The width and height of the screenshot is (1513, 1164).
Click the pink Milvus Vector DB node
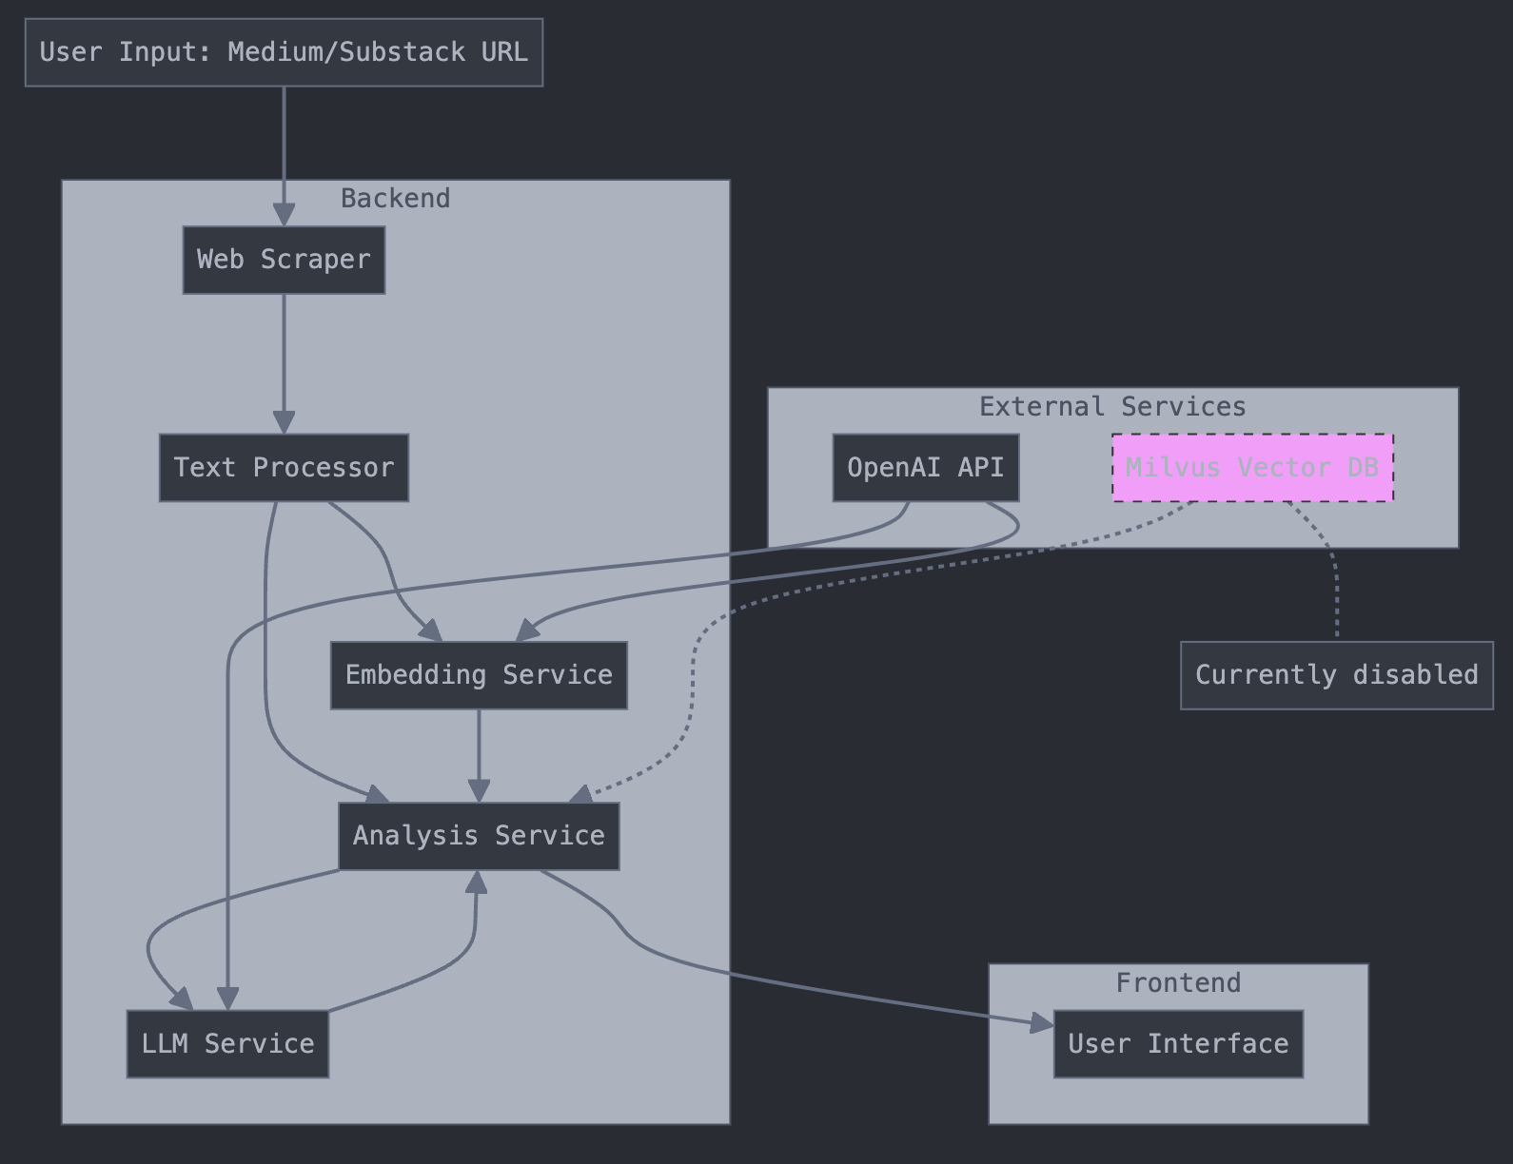point(1252,468)
